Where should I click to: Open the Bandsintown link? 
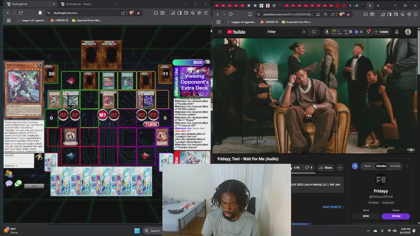302,224
